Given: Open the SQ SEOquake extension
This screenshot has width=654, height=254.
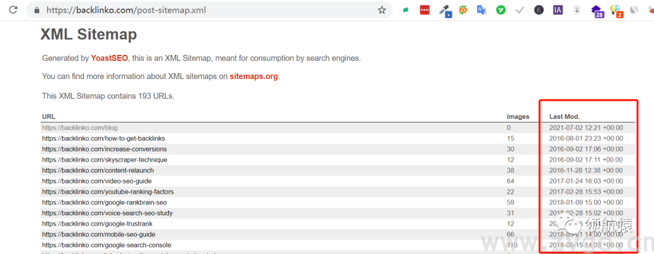Looking at the screenshot, I should 463,10.
